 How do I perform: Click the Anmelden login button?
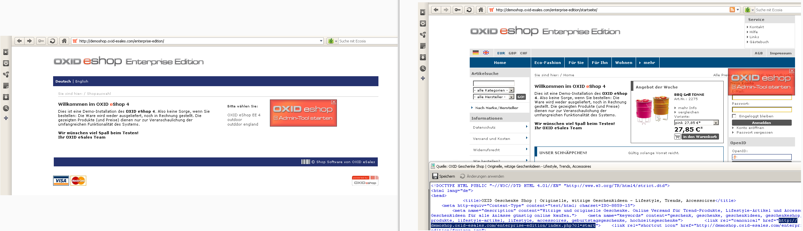(x=762, y=123)
